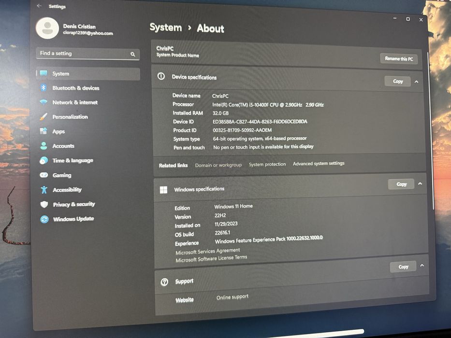Click the processor value i5-10400F
Screen dimensions: 451x338
click(x=268, y=105)
